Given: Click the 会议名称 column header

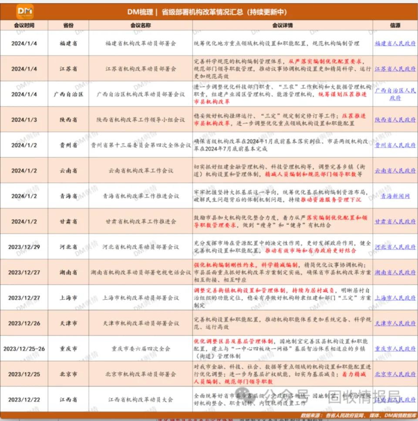Looking at the screenshot, I should (x=141, y=25).
